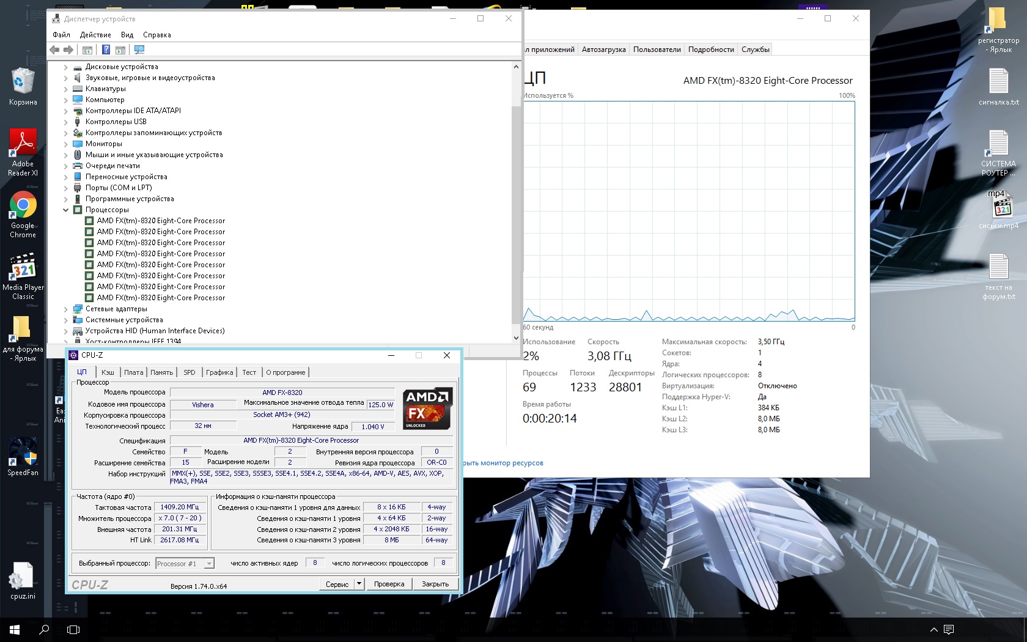Open the Windows Start menu
The image size is (1027, 642).
point(15,629)
